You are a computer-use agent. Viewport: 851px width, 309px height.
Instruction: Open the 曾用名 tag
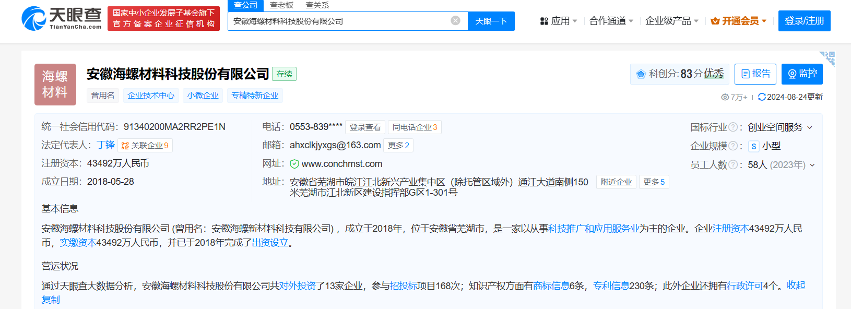pos(103,96)
